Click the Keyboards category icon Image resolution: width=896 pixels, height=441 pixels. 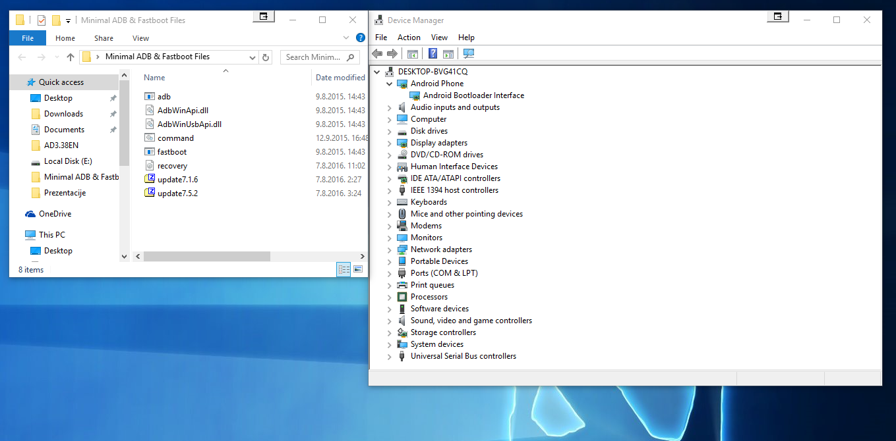click(402, 202)
